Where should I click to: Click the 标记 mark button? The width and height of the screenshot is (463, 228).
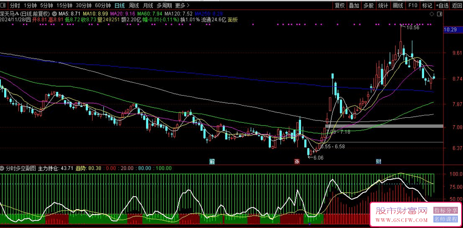click(427, 5)
